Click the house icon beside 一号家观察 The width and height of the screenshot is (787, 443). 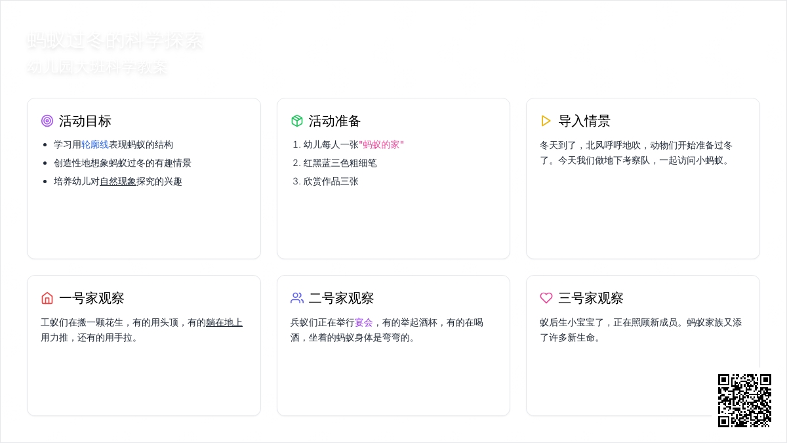[47, 298]
